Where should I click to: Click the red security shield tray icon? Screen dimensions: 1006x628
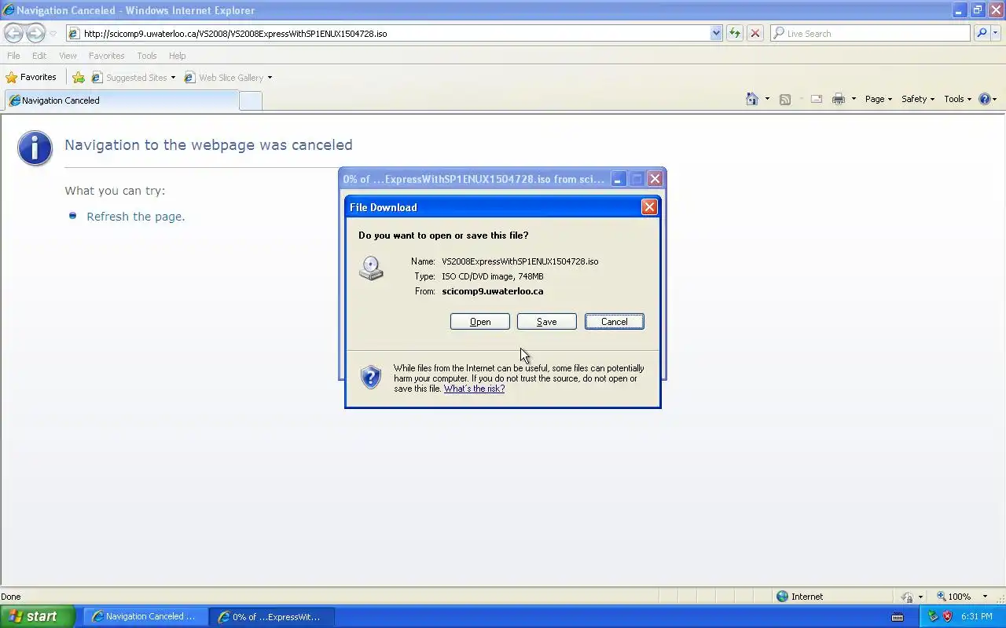(947, 617)
